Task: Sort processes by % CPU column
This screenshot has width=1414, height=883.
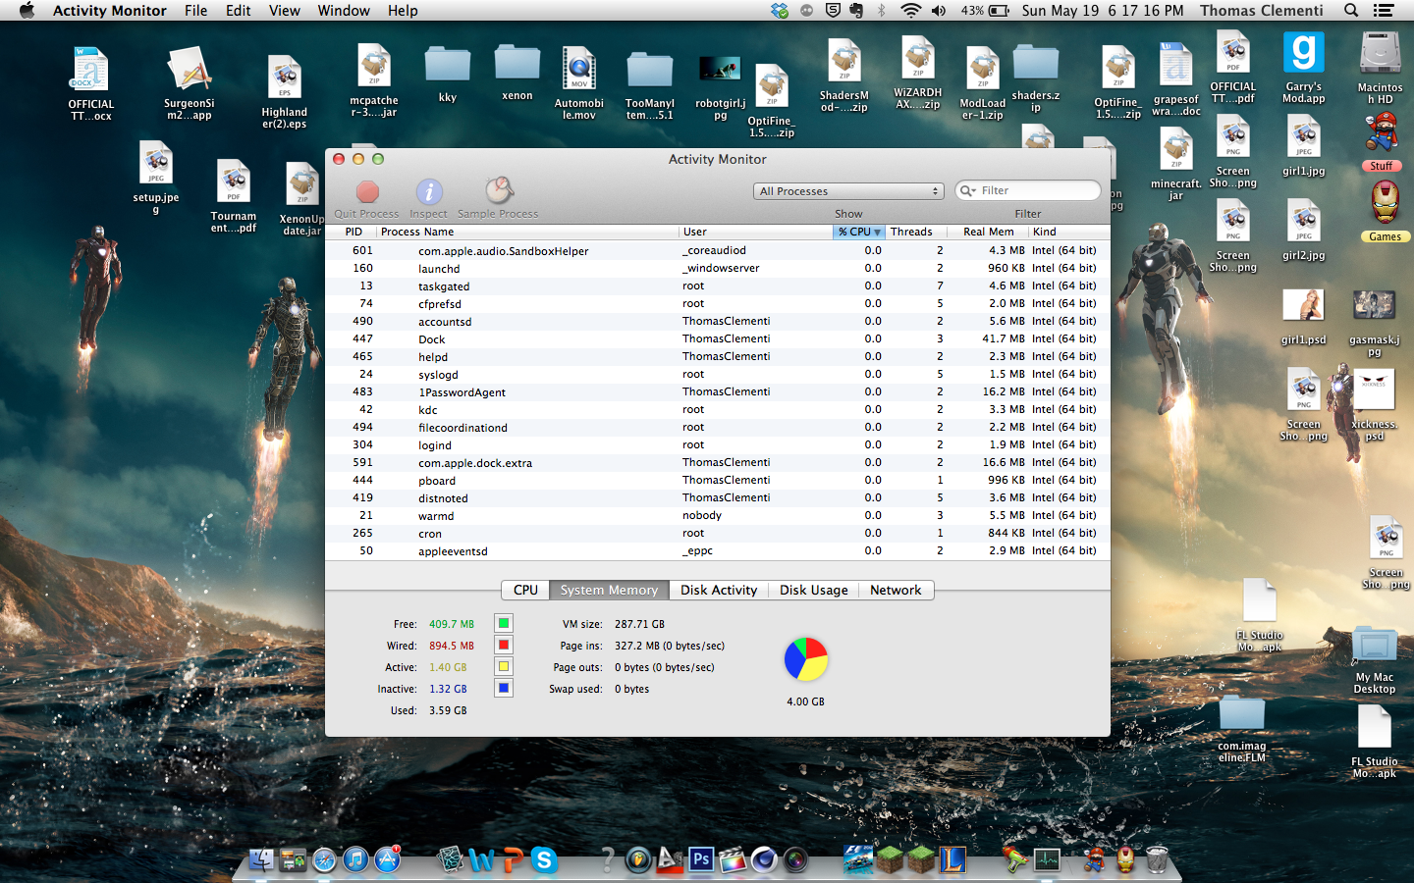Action: point(859,232)
